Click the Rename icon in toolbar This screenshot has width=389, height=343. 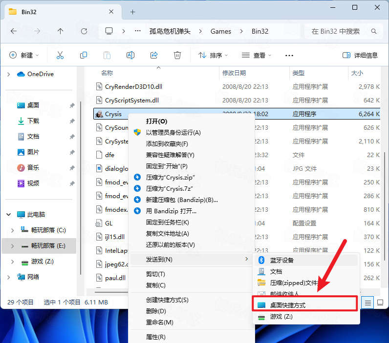point(130,55)
